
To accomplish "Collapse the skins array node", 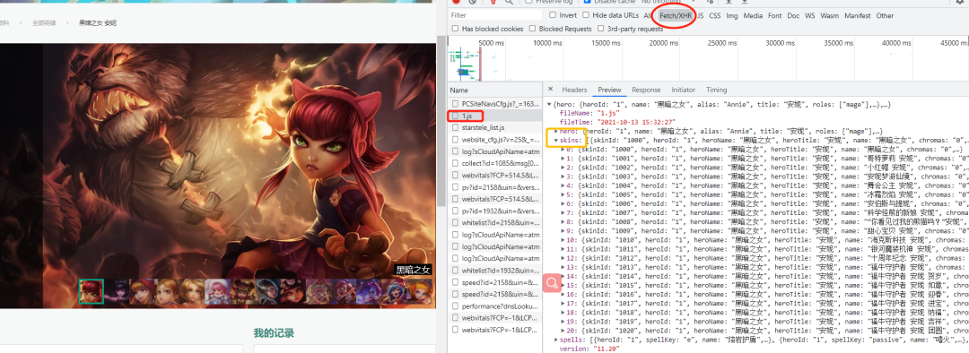I will [555, 140].
